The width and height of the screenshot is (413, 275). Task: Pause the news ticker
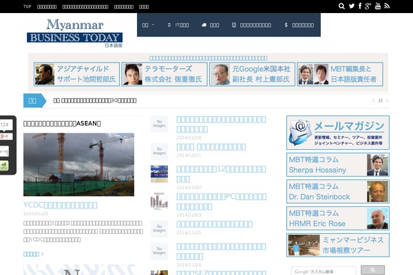[381, 100]
